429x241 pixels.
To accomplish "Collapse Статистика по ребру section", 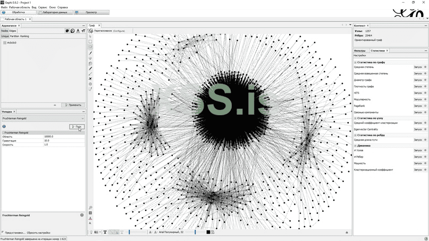I will 356,135.
